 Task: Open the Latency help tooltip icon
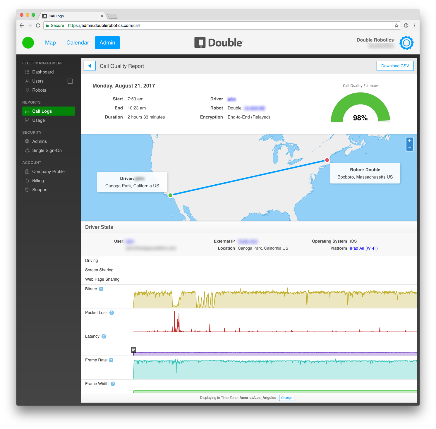pos(104,337)
